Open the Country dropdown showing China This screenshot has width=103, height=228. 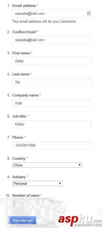[x=47, y=165]
